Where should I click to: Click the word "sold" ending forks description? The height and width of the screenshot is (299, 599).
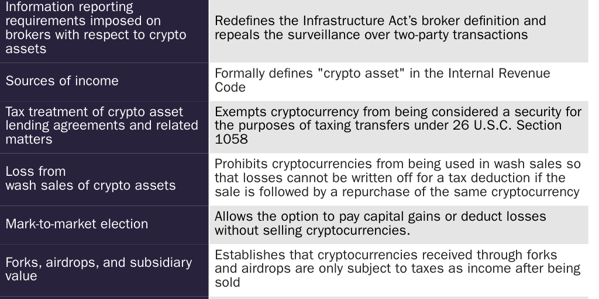(x=228, y=283)
